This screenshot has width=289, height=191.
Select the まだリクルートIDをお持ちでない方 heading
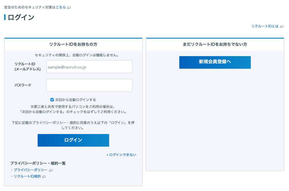215,44
